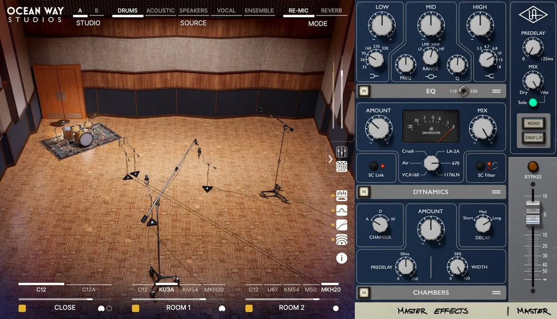Select the reverb spread sidebar icon
Screen dimensions: 557x319
pyautogui.click(x=342, y=239)
